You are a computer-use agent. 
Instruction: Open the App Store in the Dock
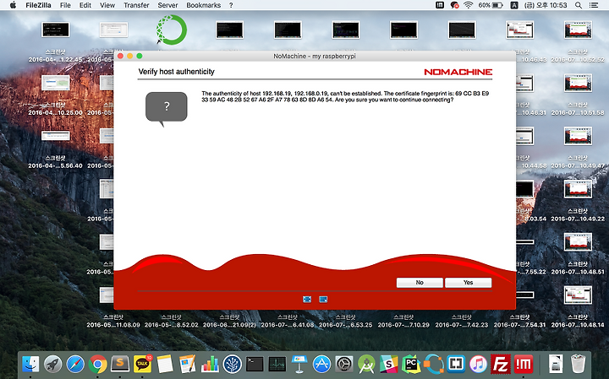pyautogui.click(x=322, y=364)
